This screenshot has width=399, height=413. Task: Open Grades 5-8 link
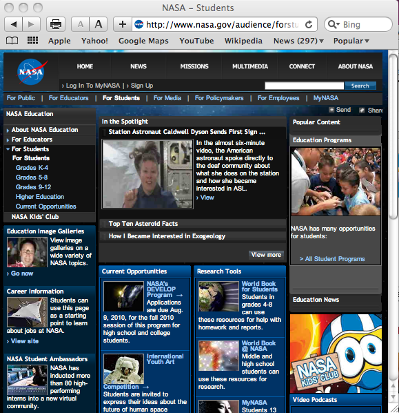32,177
